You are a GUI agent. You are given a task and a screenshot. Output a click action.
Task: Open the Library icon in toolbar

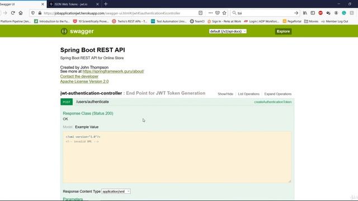click(305, 13)
